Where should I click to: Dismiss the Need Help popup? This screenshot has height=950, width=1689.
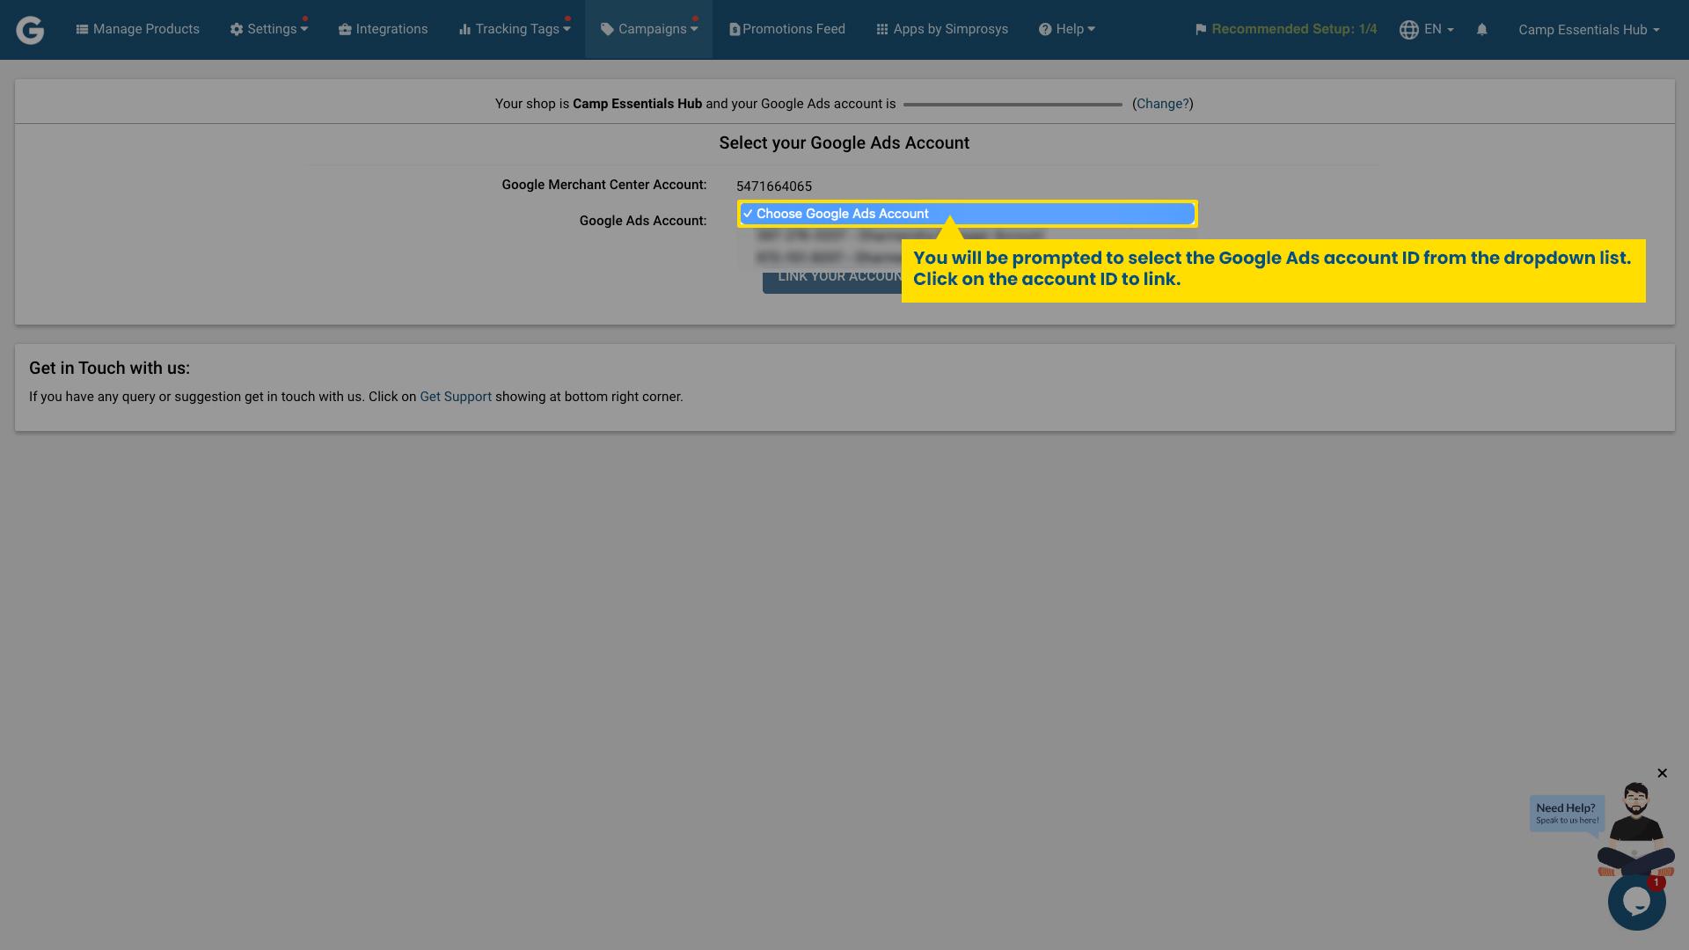tap(1663, 773)
